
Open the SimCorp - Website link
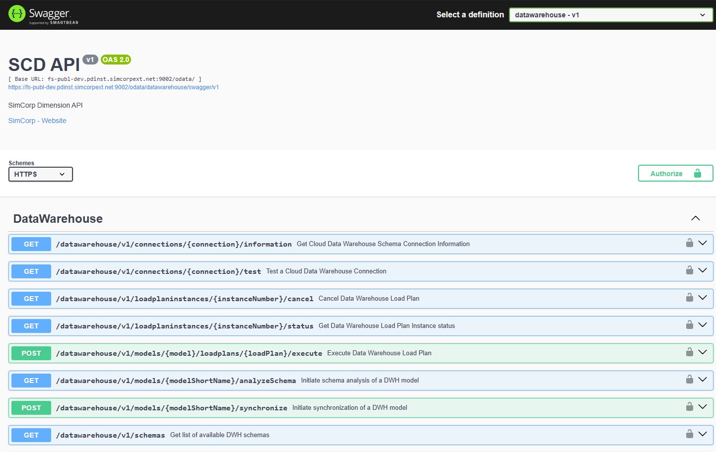coord(37,120)
